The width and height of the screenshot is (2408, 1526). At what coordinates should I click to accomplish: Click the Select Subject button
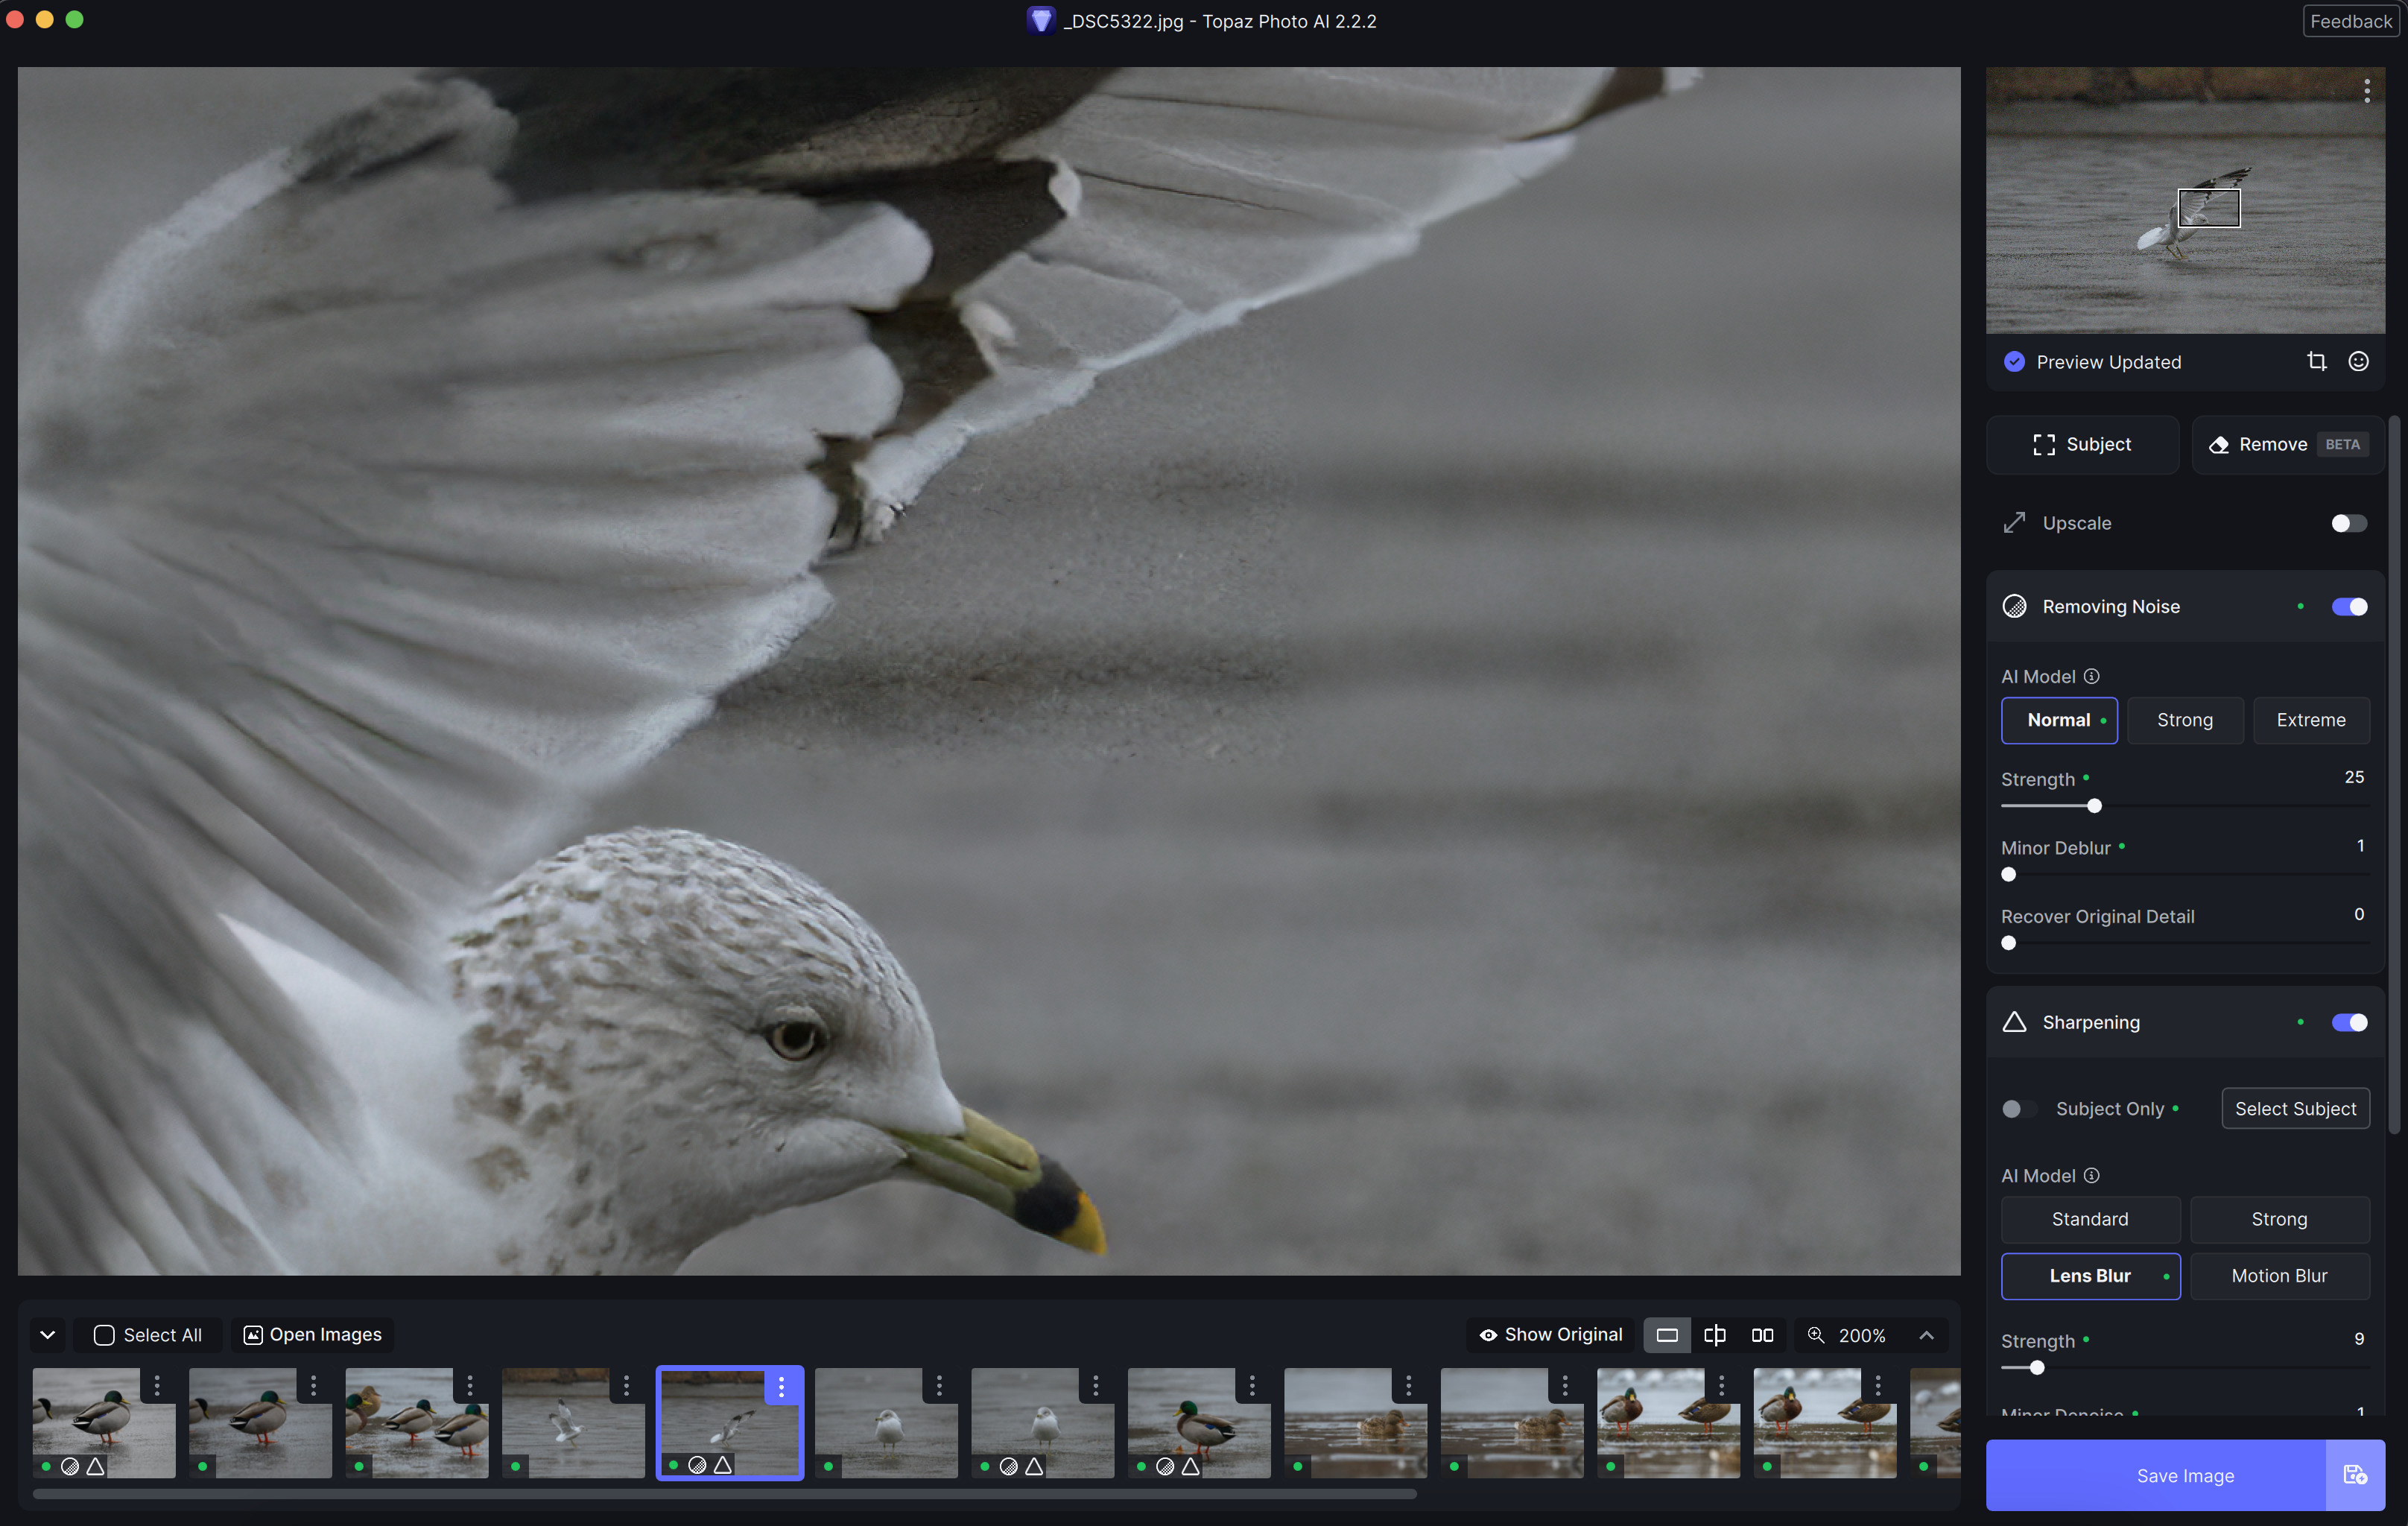(2295, 1108)
